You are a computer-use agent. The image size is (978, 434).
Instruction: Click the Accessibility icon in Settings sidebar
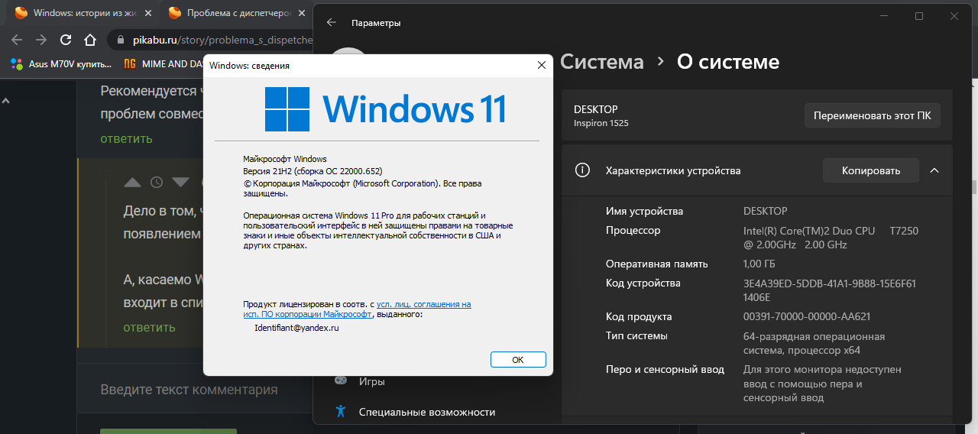click(341, 412)
